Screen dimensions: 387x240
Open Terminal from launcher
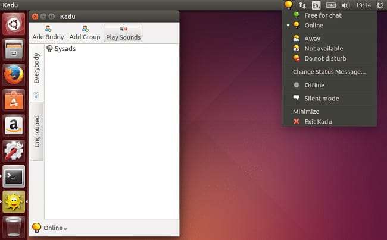tap(14, 176)
